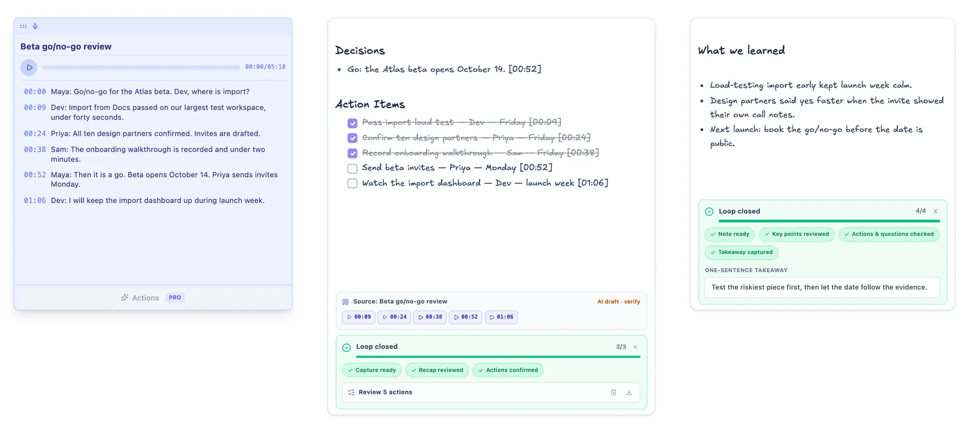The width and height of the screenshot is (967, 446).
Task: Edit the one-sentence takeaway field
Action: (822, 288)
